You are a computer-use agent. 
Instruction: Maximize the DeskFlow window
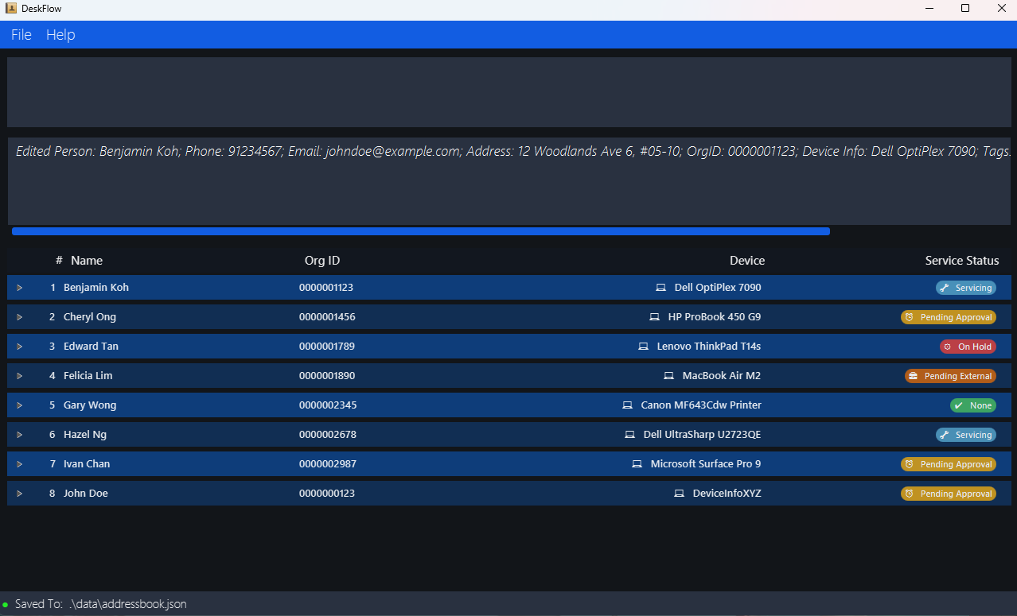pyautogui.click(x=965, y=8)
